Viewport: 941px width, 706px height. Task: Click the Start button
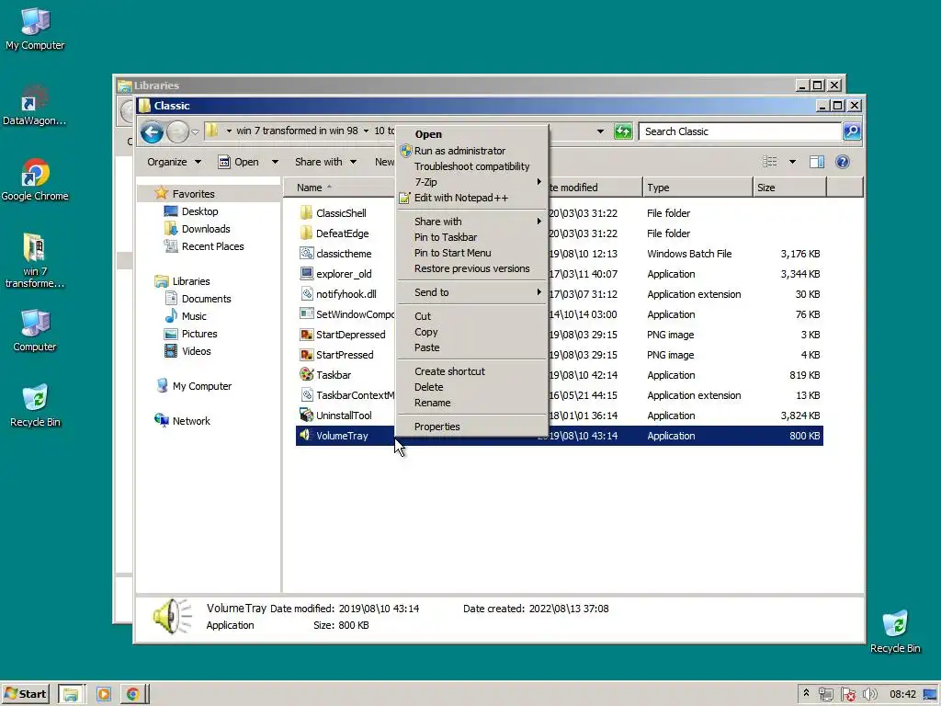pyautogui.click(x=25, y=694)
